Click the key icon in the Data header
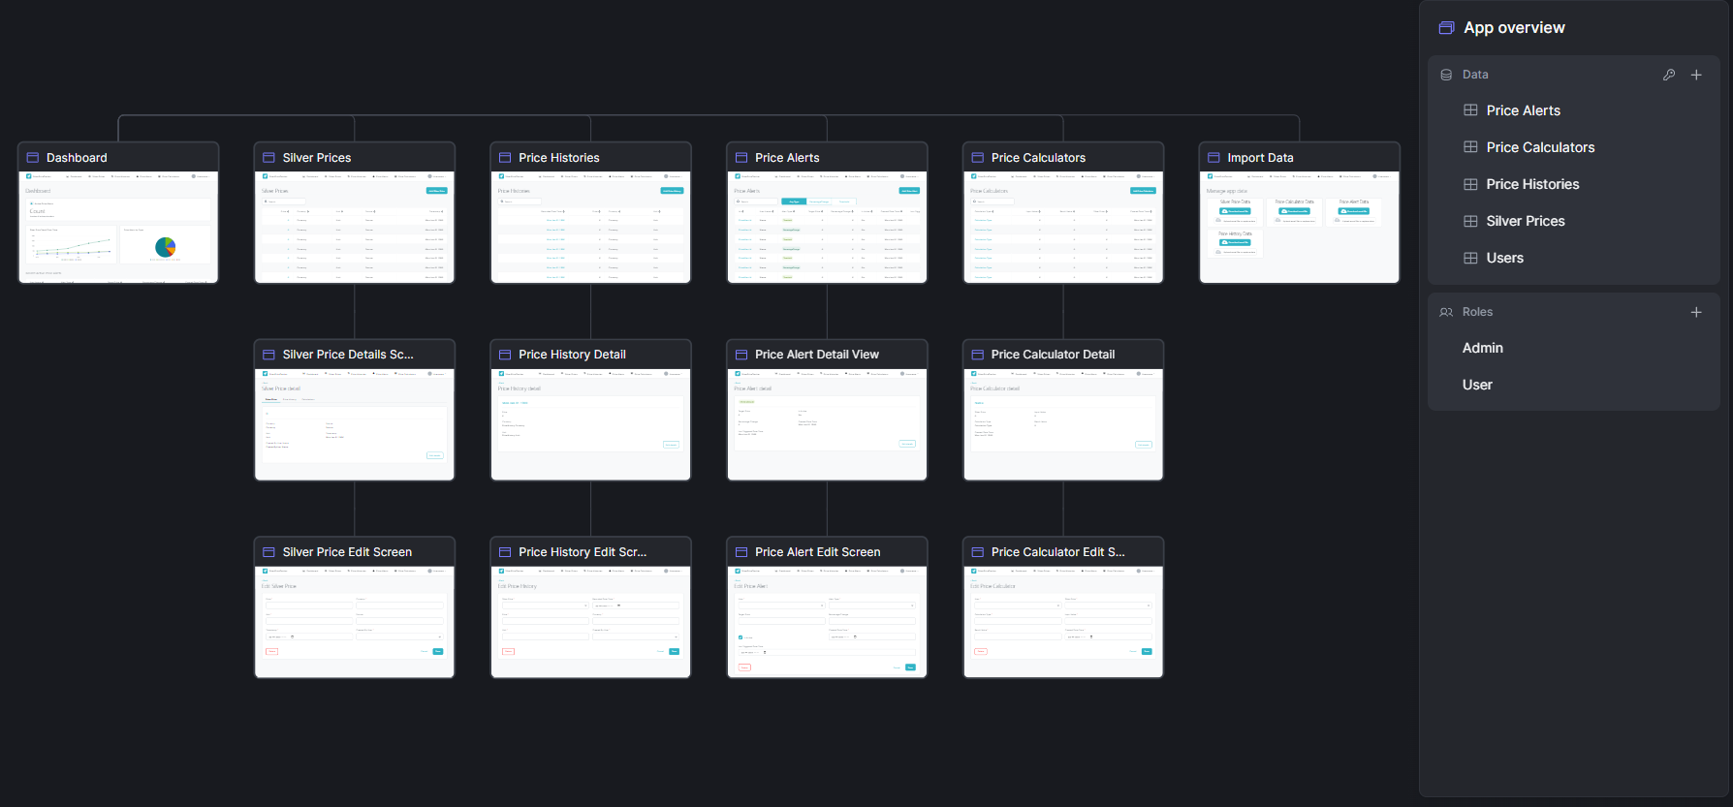This screenshot has width=1733, height=807. pos(1669,75)
